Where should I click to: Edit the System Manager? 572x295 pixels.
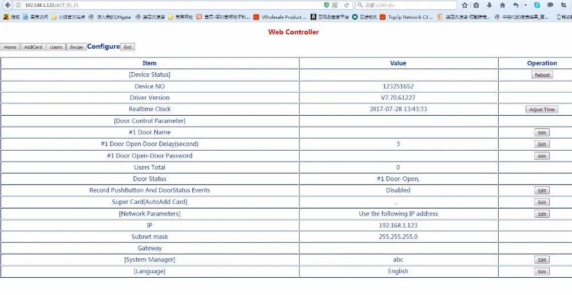click(x=542, y=260)
